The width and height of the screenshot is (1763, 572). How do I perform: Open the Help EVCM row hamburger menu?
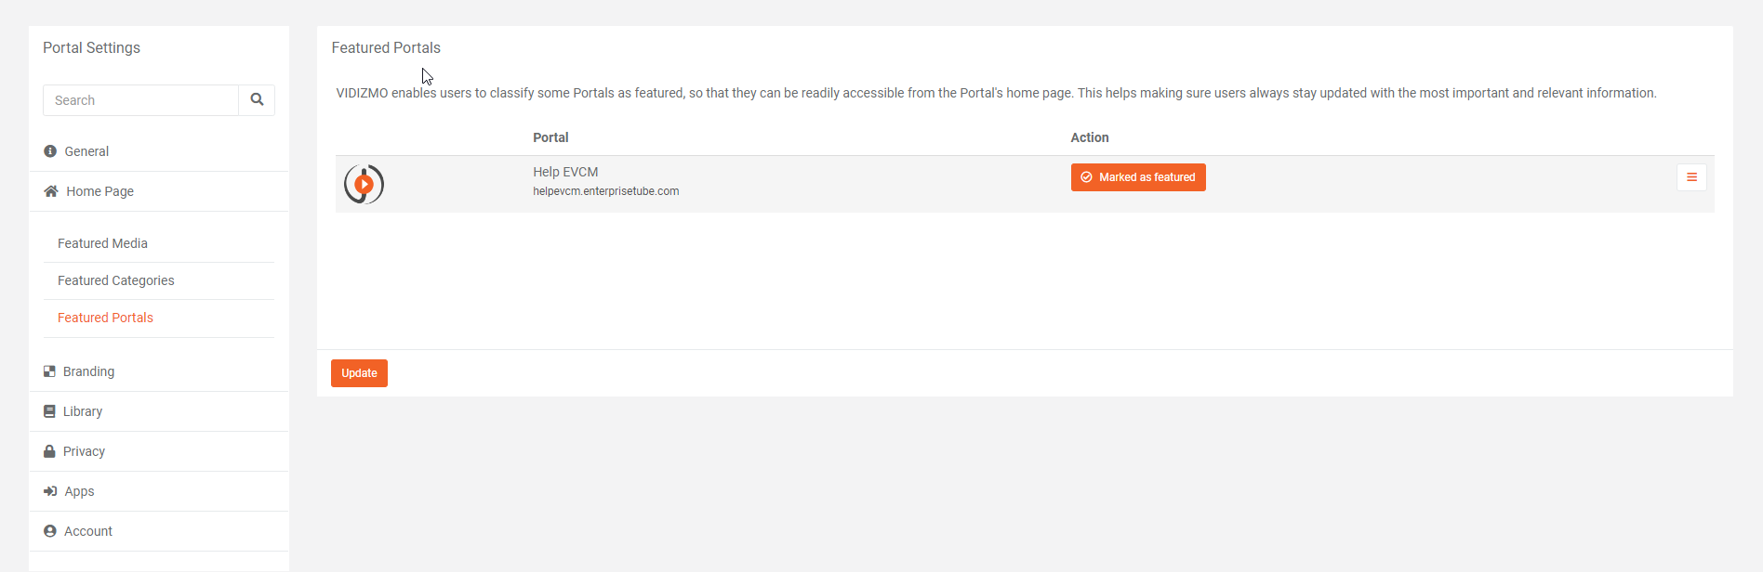click(x=1691, y=177)
